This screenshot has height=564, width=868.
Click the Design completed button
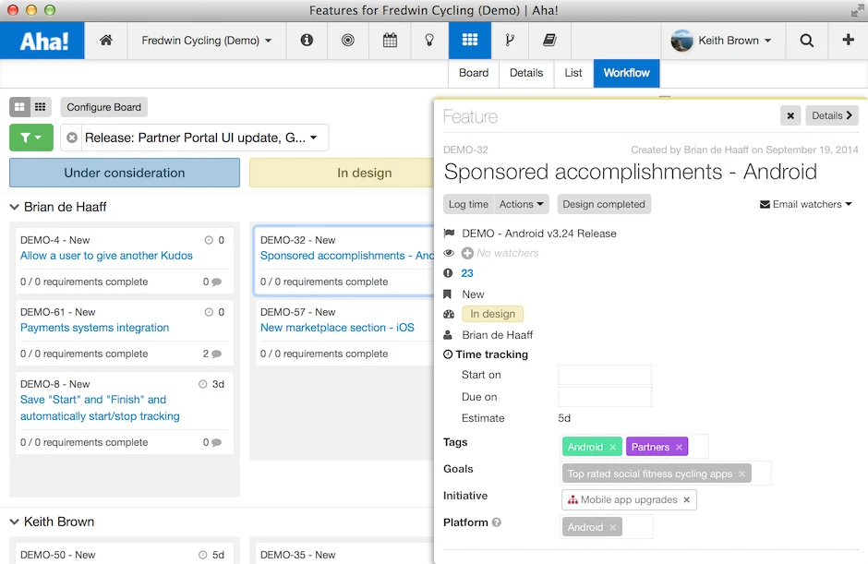click(604, 204)
